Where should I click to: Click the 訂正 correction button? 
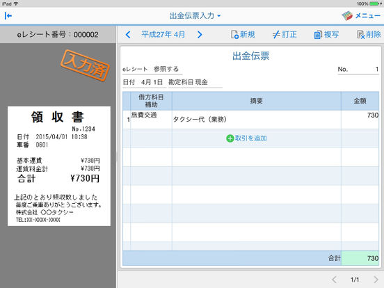[285, 35]
